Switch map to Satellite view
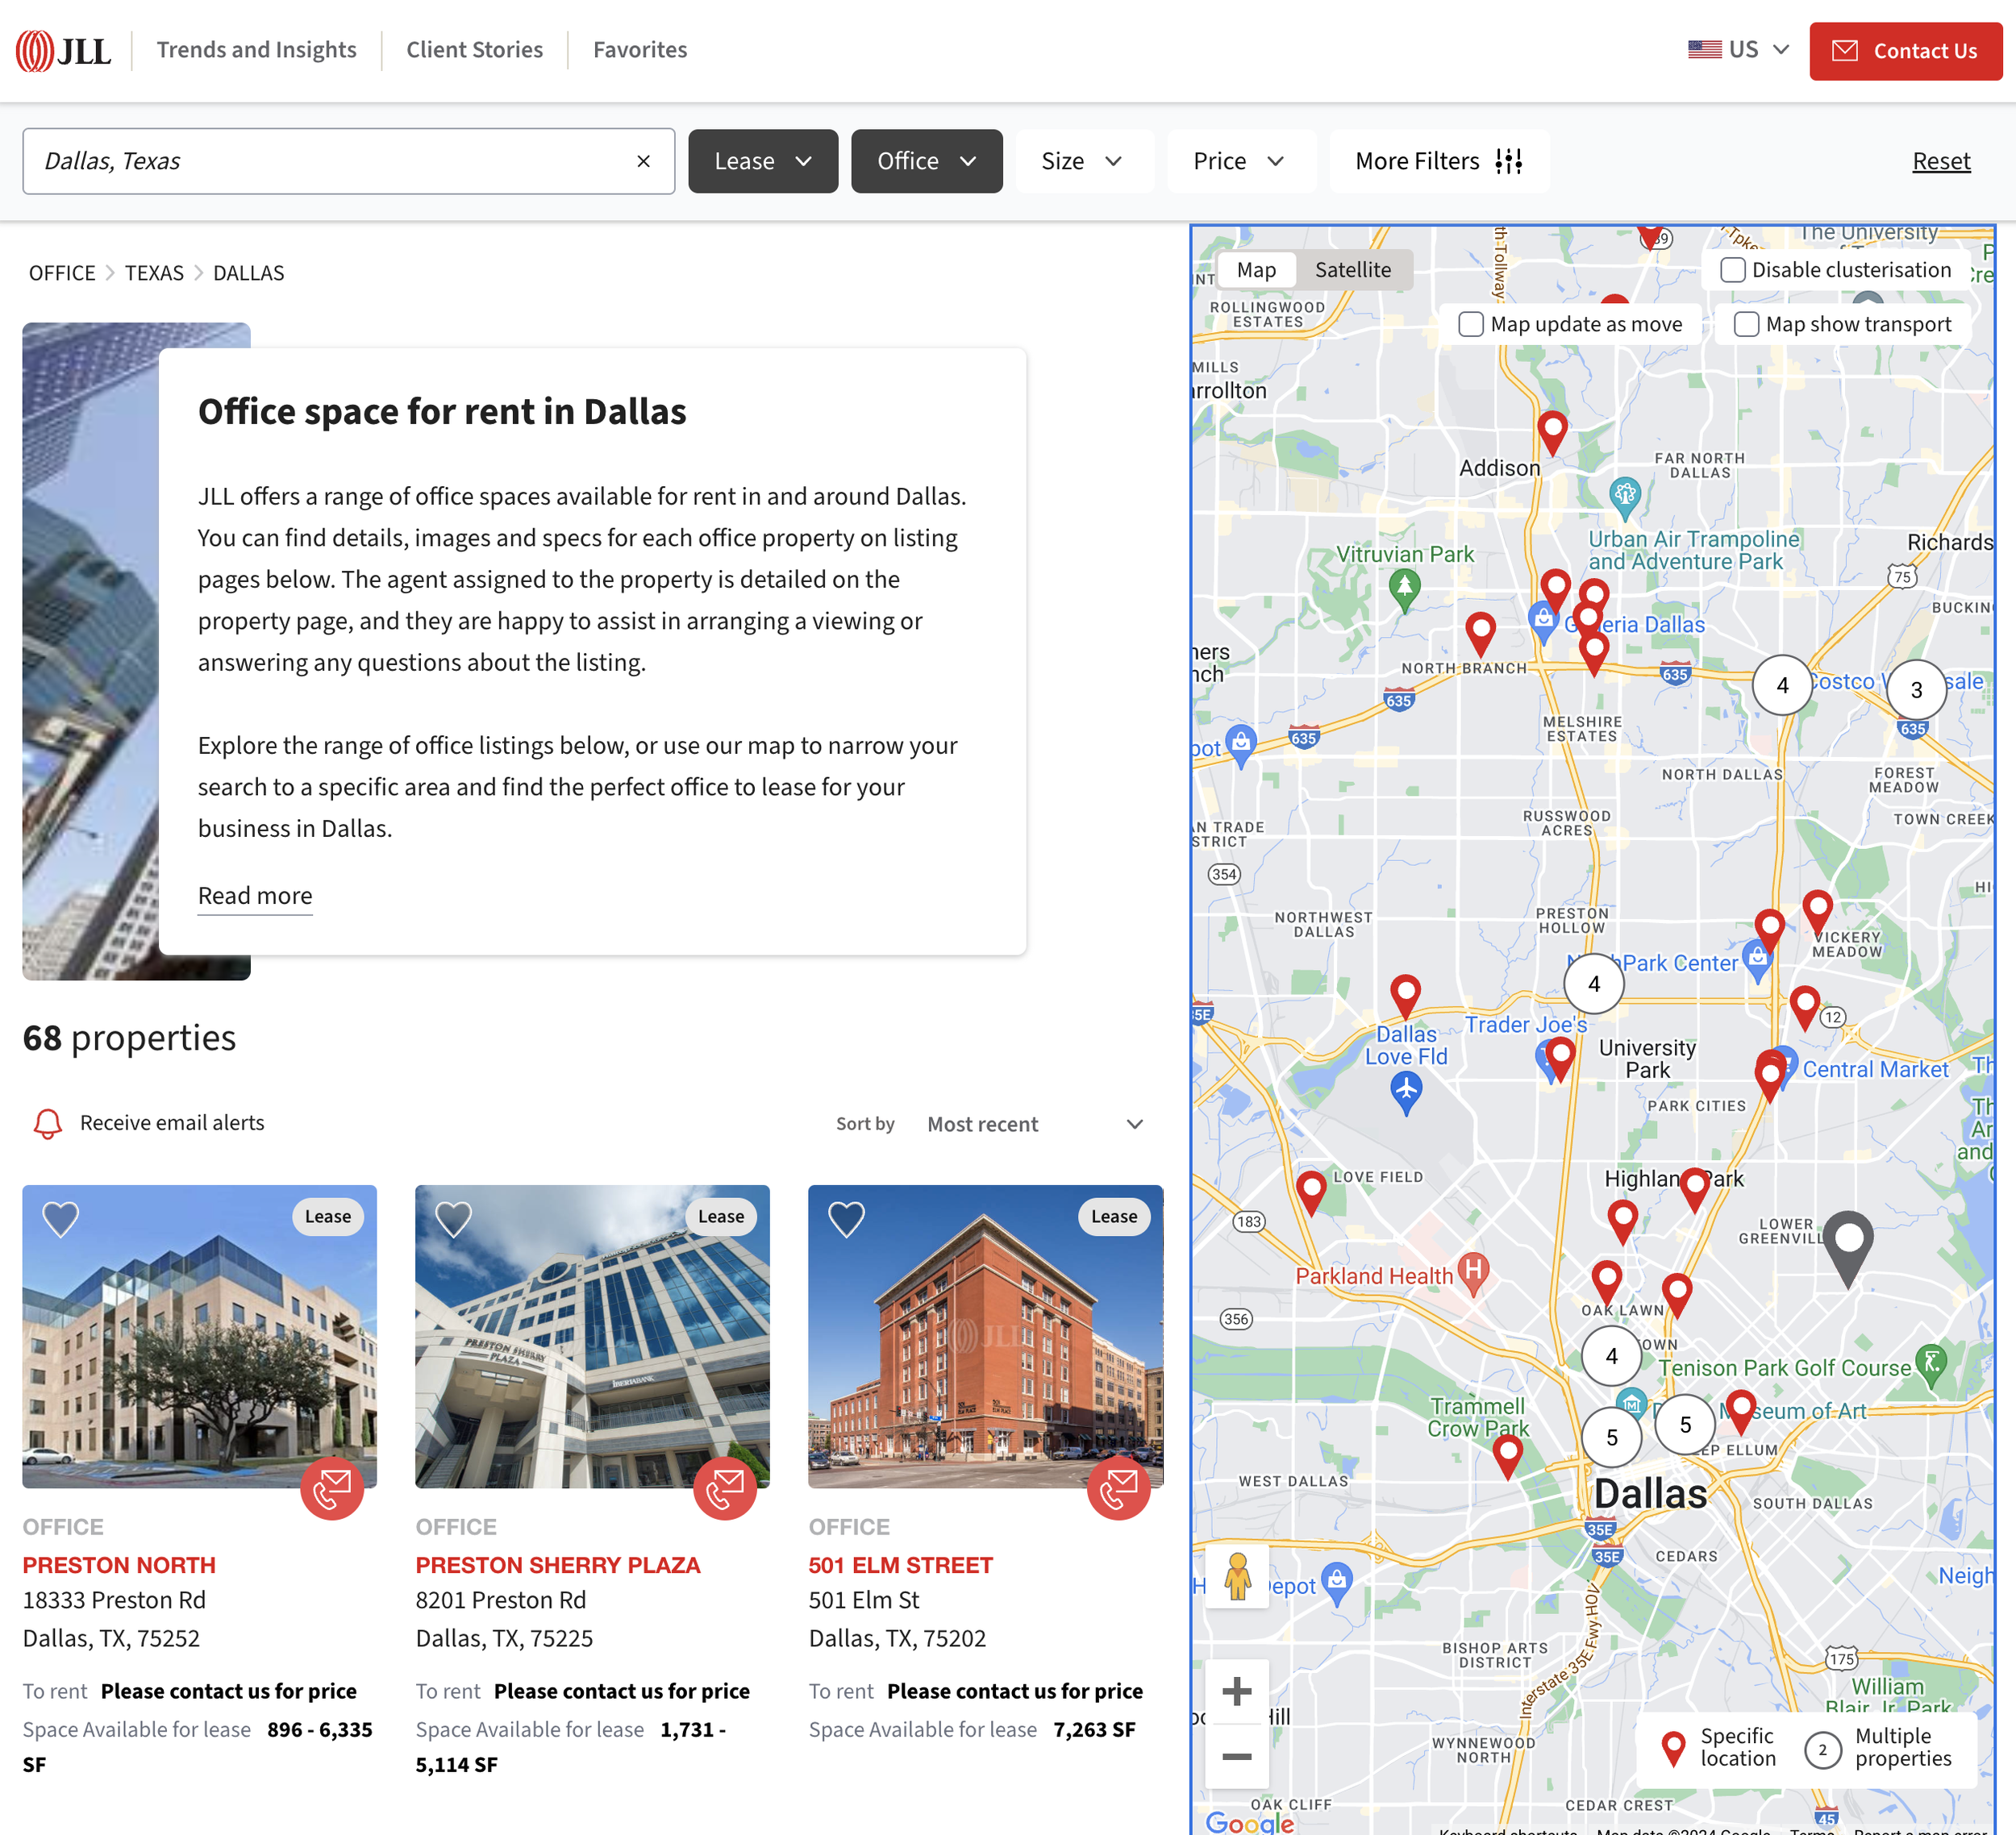 [1352, 270]
